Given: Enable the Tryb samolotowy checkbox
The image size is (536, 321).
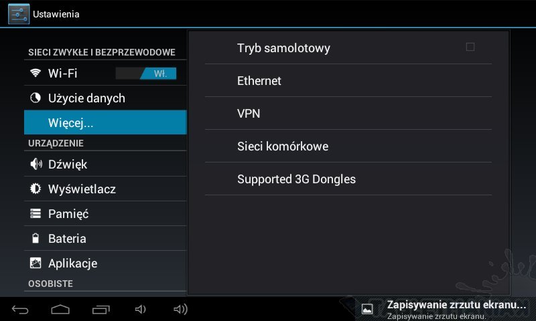Looking at the screenshot, I should coord(470,47).
